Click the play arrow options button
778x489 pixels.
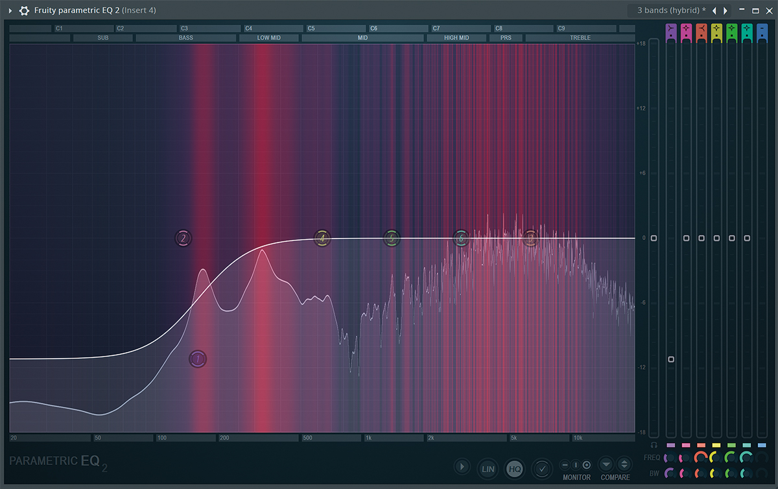462,467
